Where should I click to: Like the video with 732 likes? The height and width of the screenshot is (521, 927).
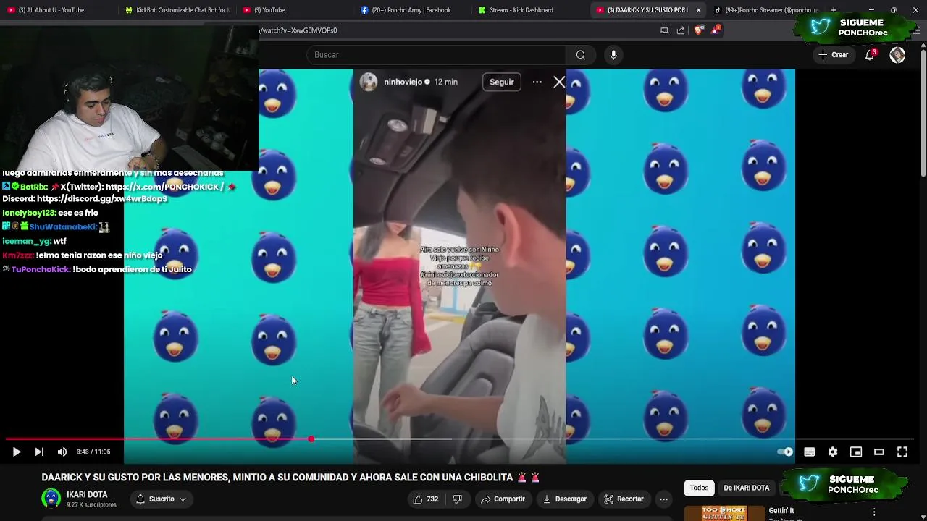[x=425, y=499]
